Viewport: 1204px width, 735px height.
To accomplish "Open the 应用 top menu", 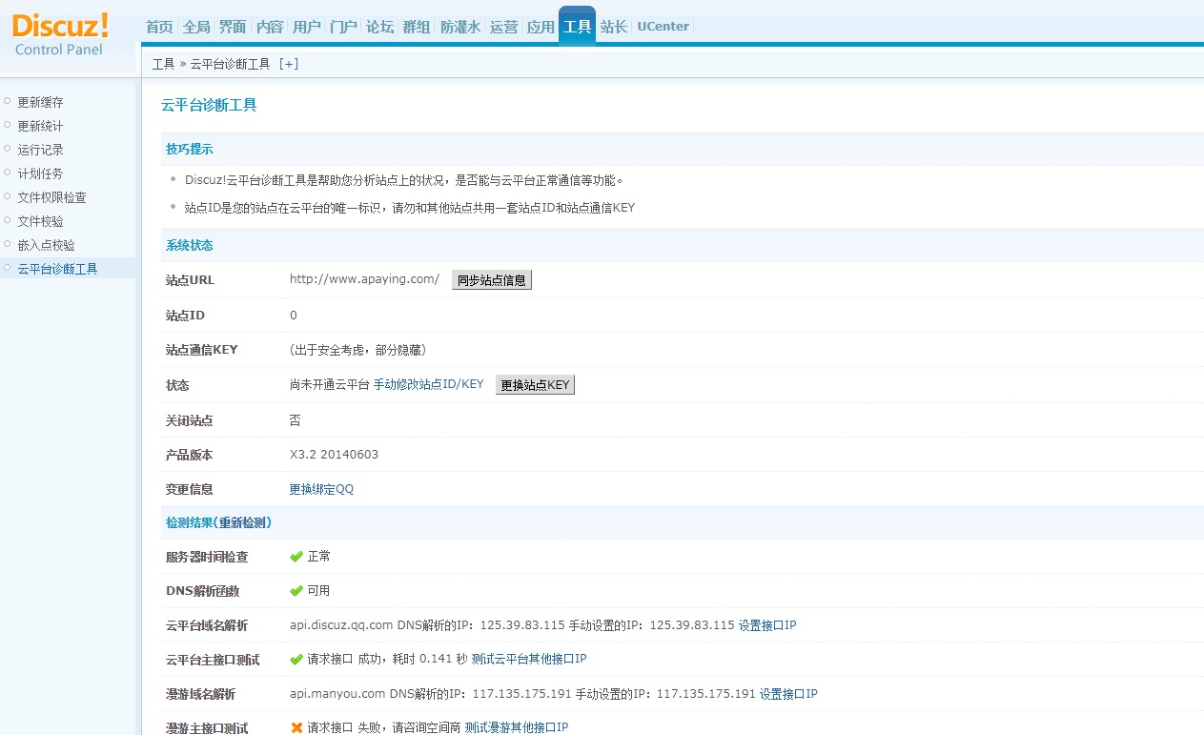I will 541,27.
